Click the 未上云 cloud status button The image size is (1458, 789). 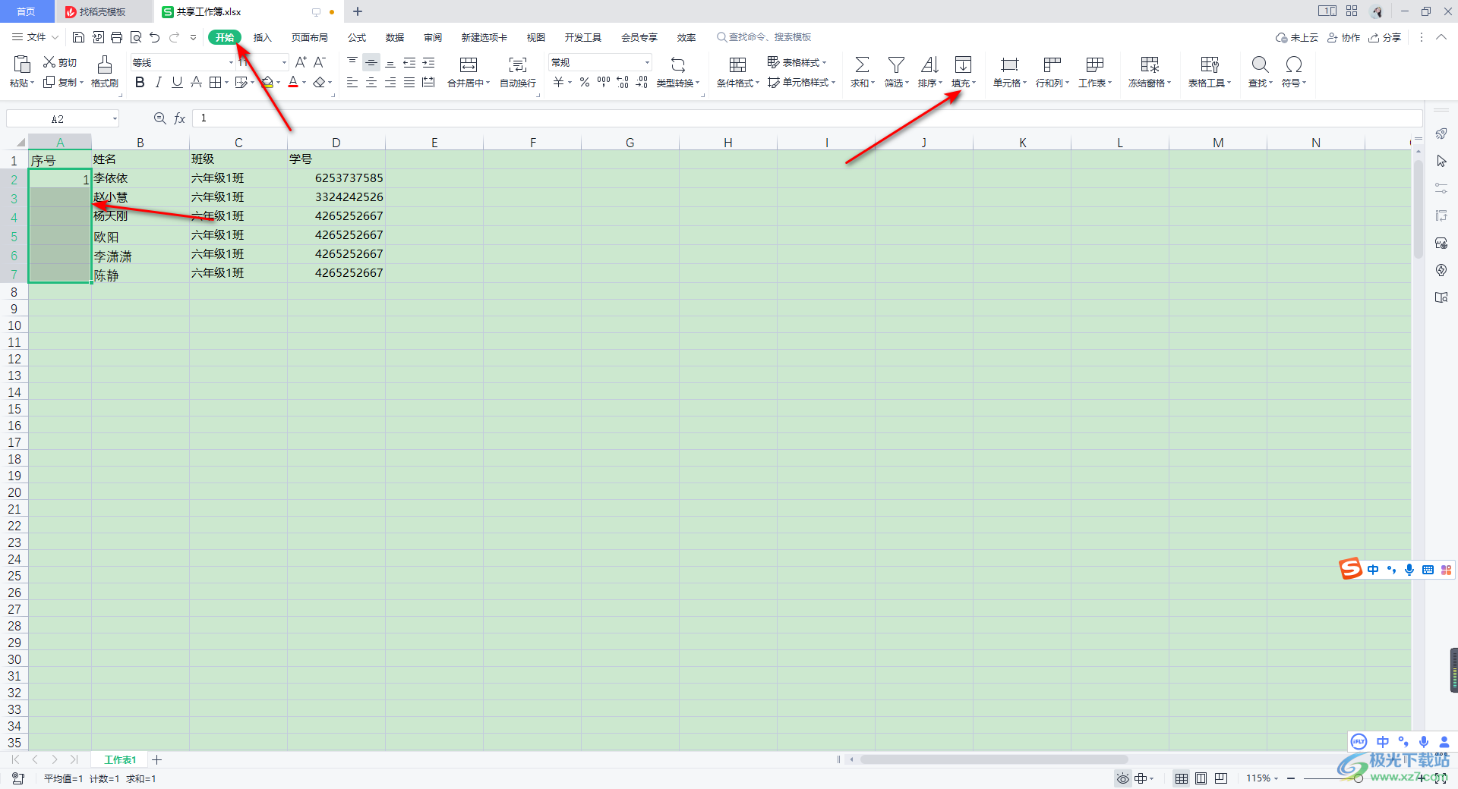point(1297,37)
